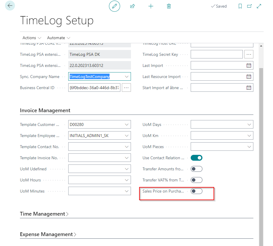Click the vertical scrollbar thumb
Viewport: 273px width, 246px height.
tap(261, 156)
